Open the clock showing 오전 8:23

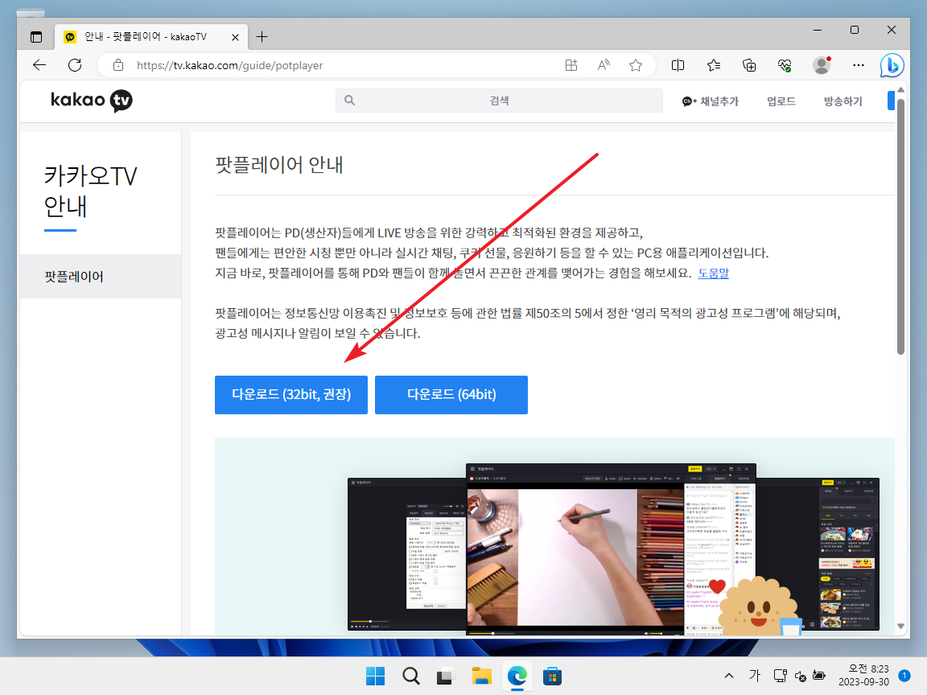[863, 676]
